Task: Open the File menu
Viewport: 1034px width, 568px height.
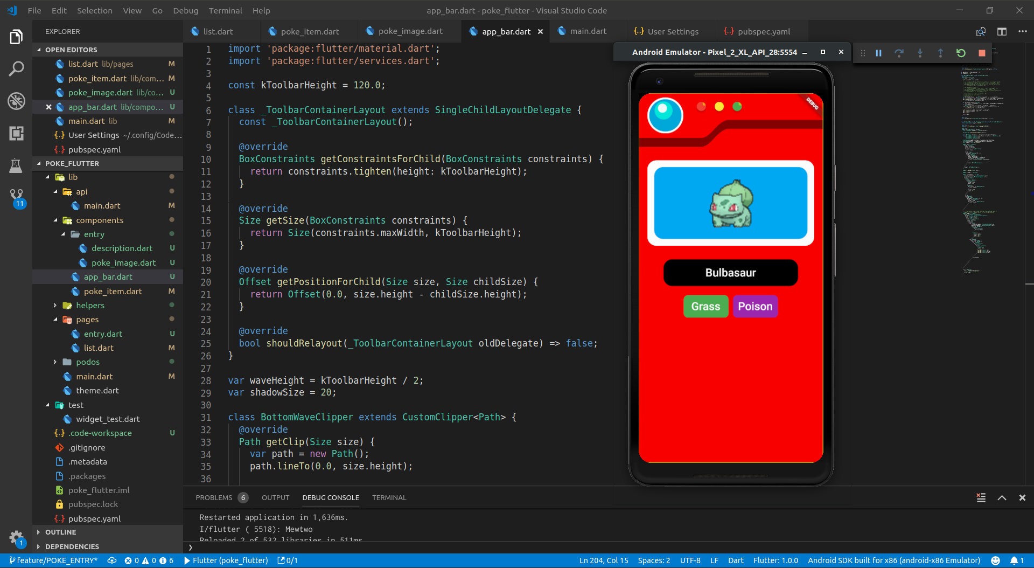Action: (x=34, y=10)
